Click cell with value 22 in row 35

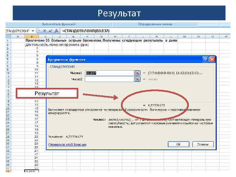[x=32, y=161]
